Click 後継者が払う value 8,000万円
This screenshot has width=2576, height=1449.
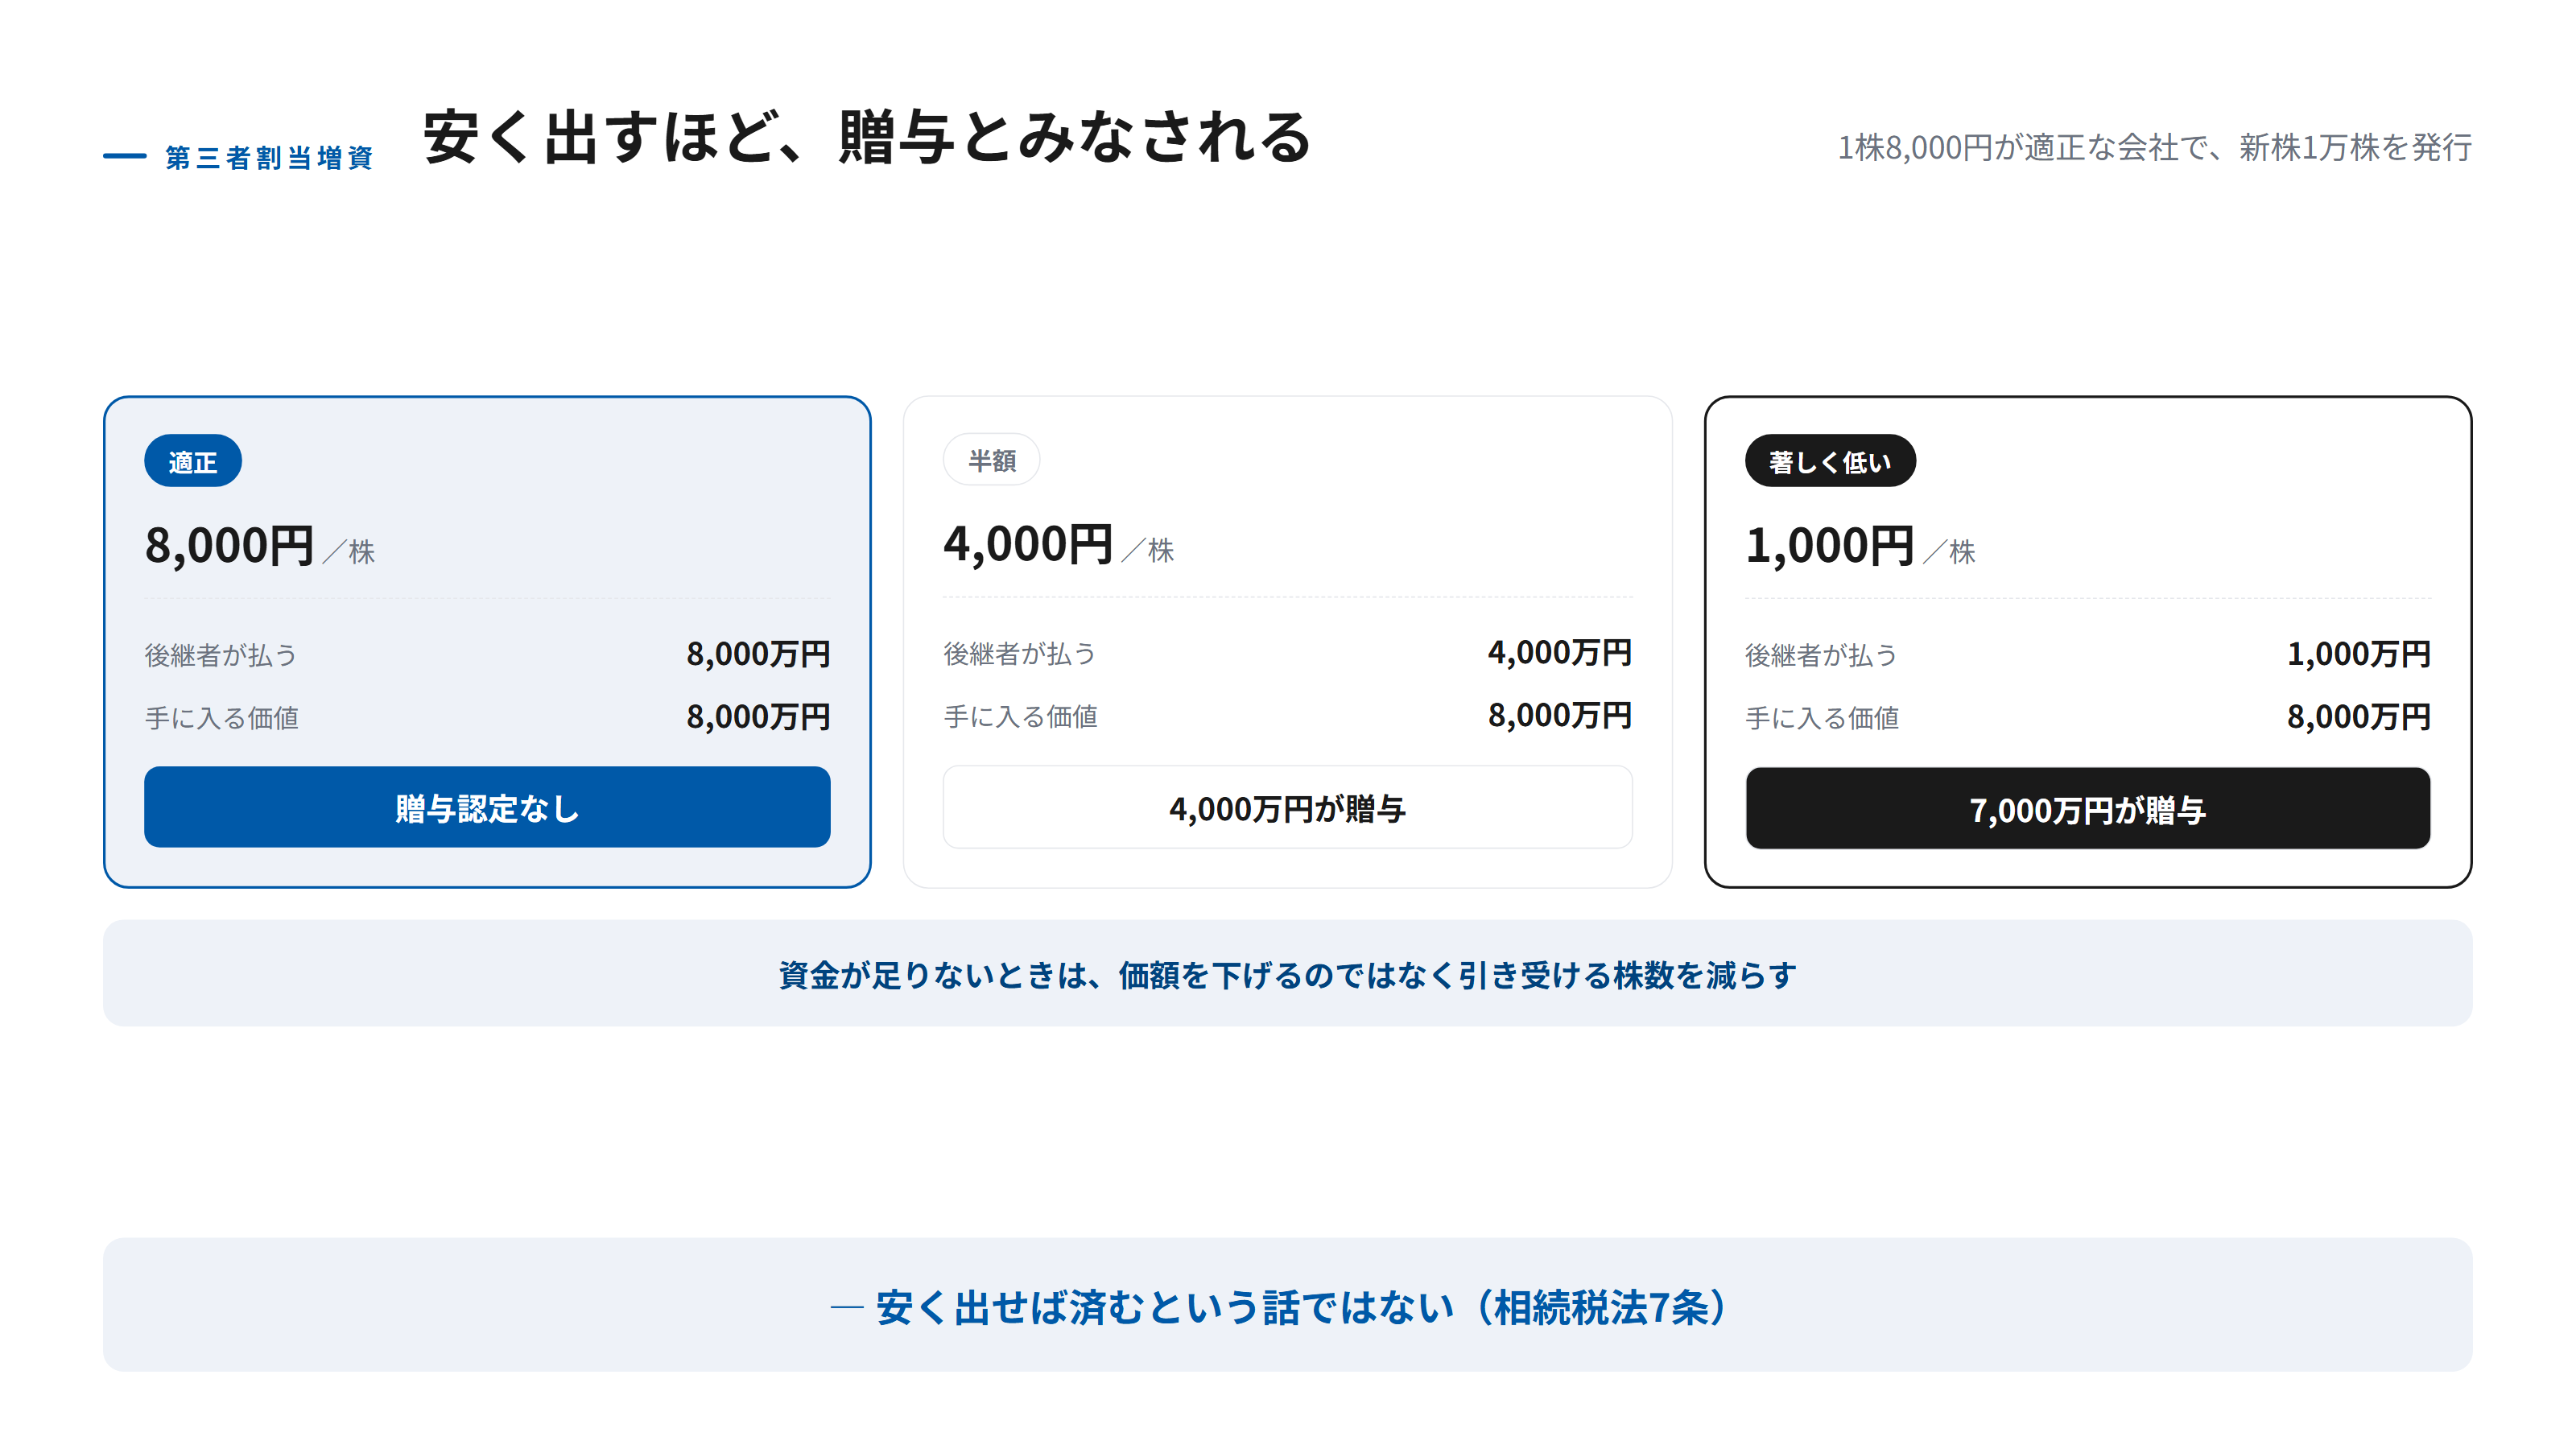[758, 654]
